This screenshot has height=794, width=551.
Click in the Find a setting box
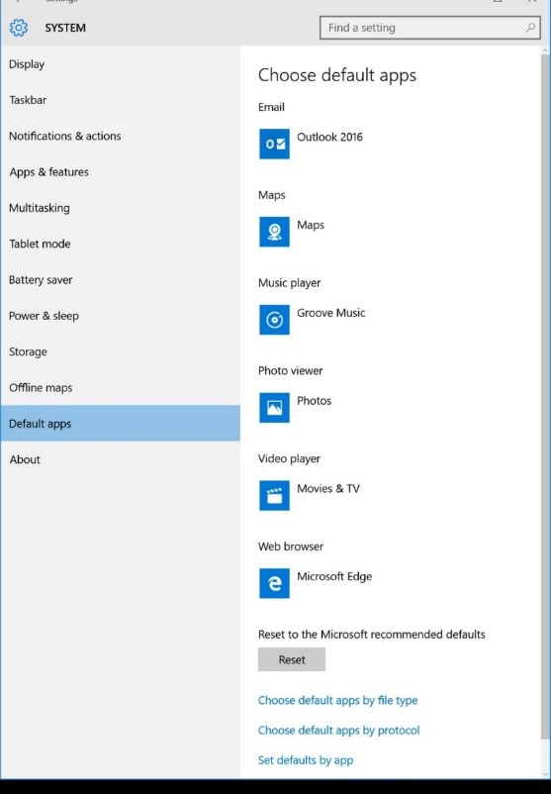(x=429, y=28)
